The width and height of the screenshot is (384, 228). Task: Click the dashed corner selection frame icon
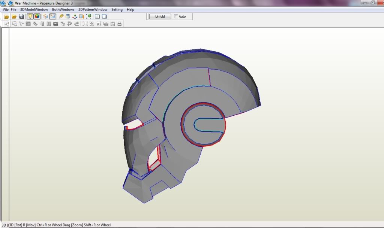click(85, 24)
